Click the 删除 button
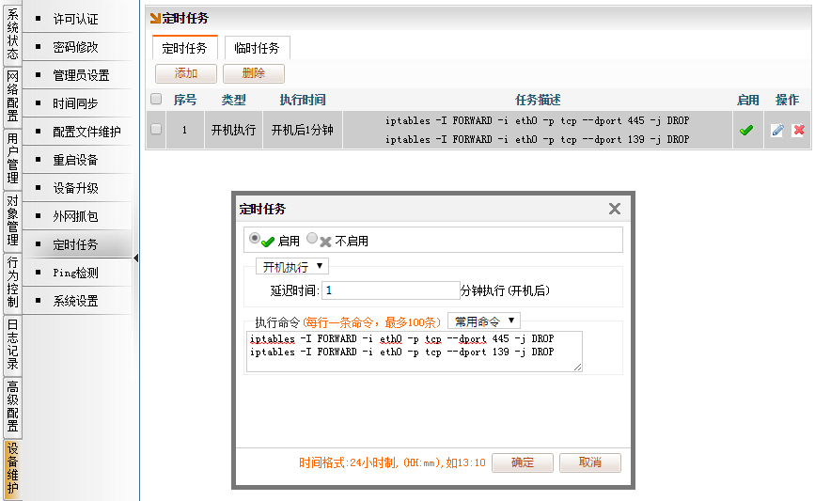This screenshot has width=815, height=501. click(254, 73)
